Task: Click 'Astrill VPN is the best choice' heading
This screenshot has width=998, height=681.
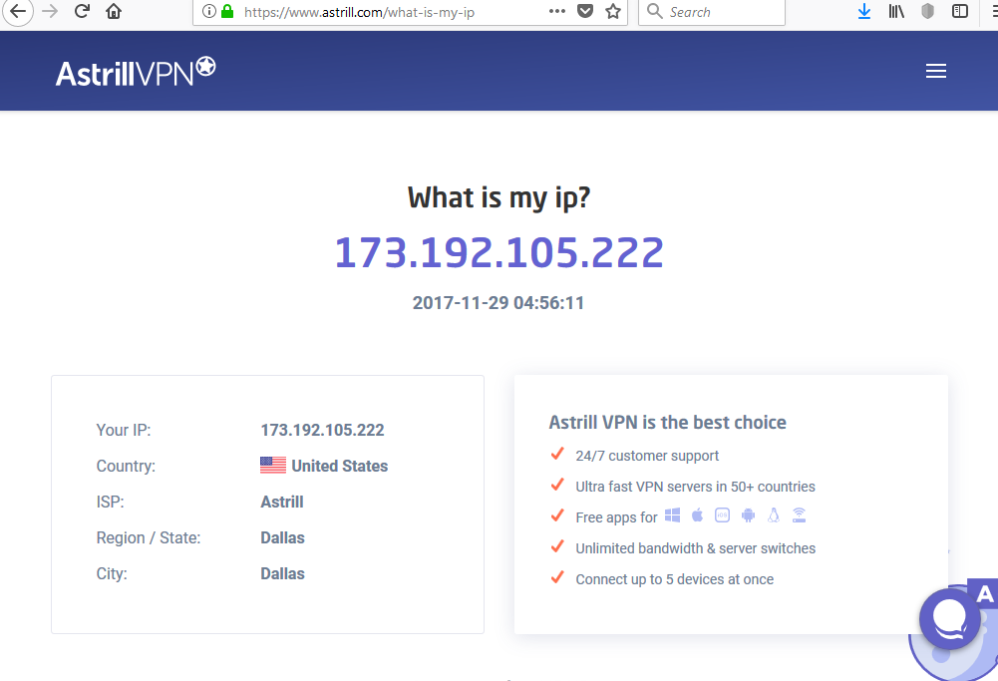Action: (668, 423)
